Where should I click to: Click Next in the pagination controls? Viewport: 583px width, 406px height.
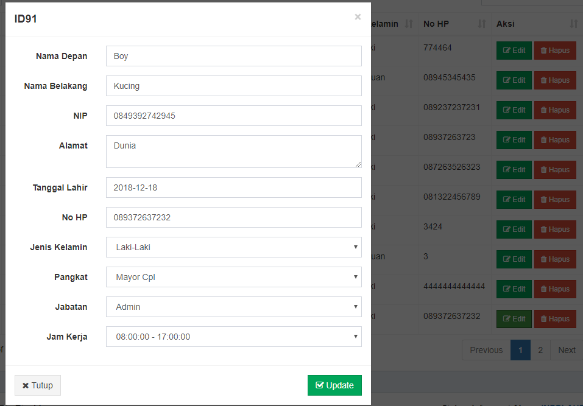coord(565,350)
